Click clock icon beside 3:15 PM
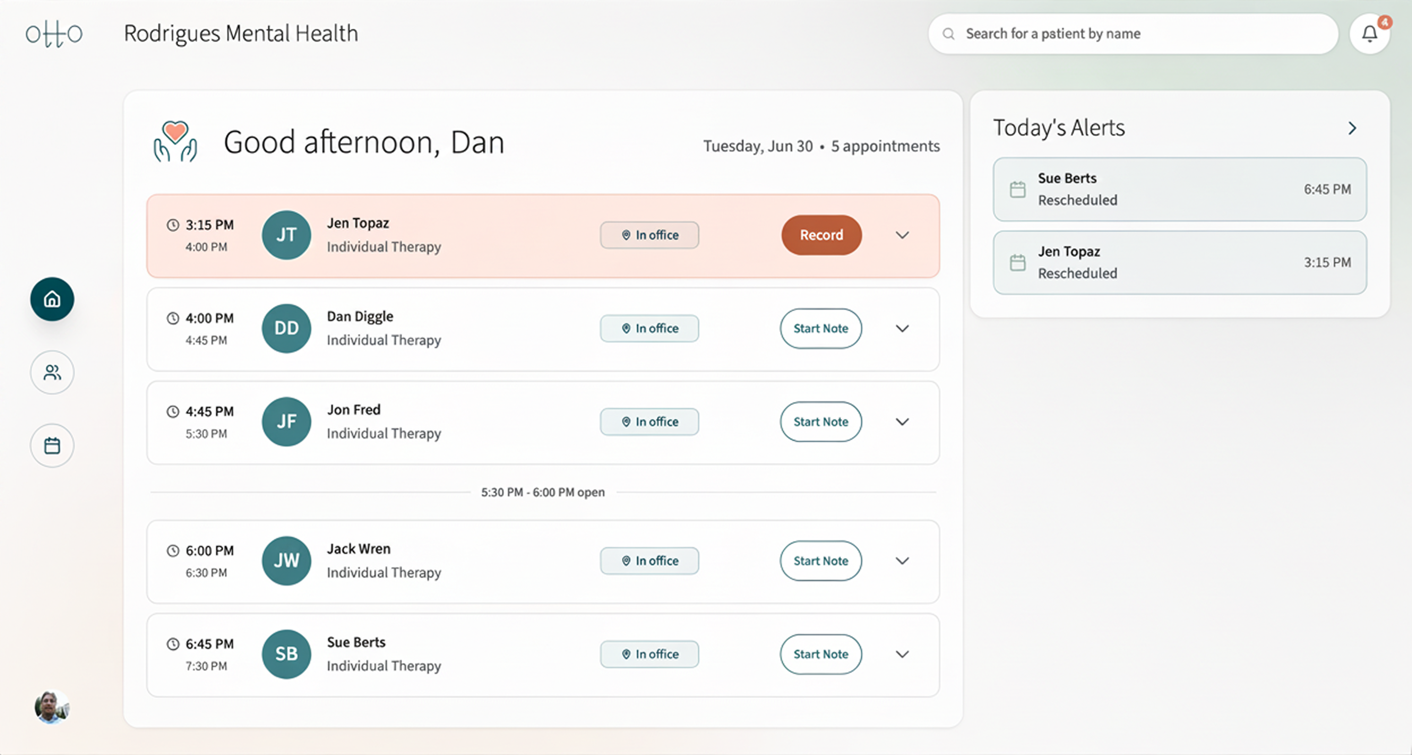The height and width of the screenshot is (755, 1412). coord(173,225)
